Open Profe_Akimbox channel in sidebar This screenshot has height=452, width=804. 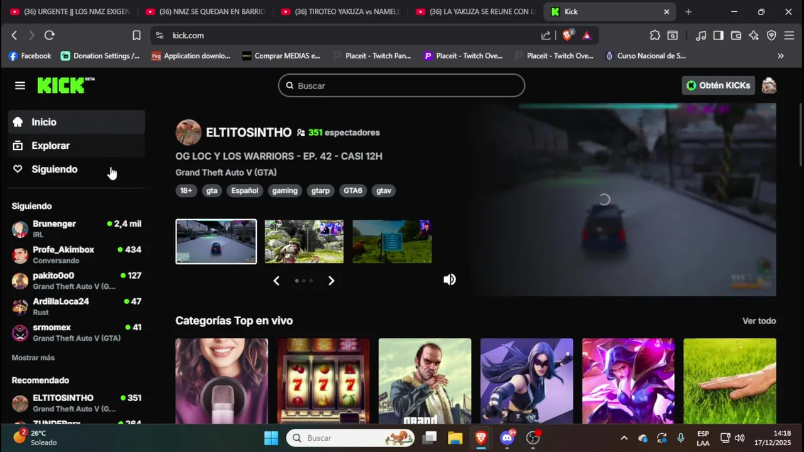click(x=77, y=255)
